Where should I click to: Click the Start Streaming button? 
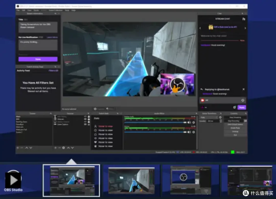click(235, 117)
